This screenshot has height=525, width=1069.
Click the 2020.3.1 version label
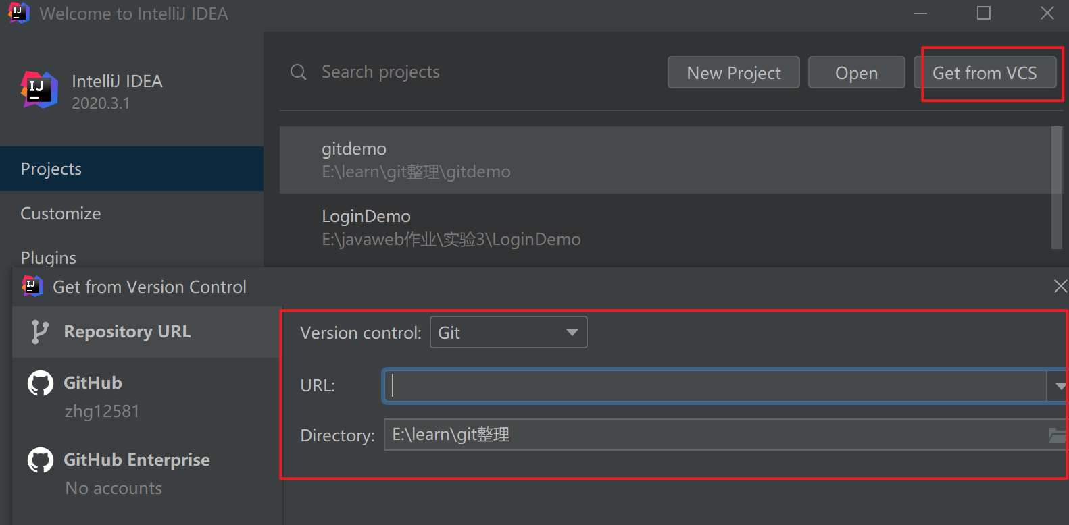click(101, 103)
